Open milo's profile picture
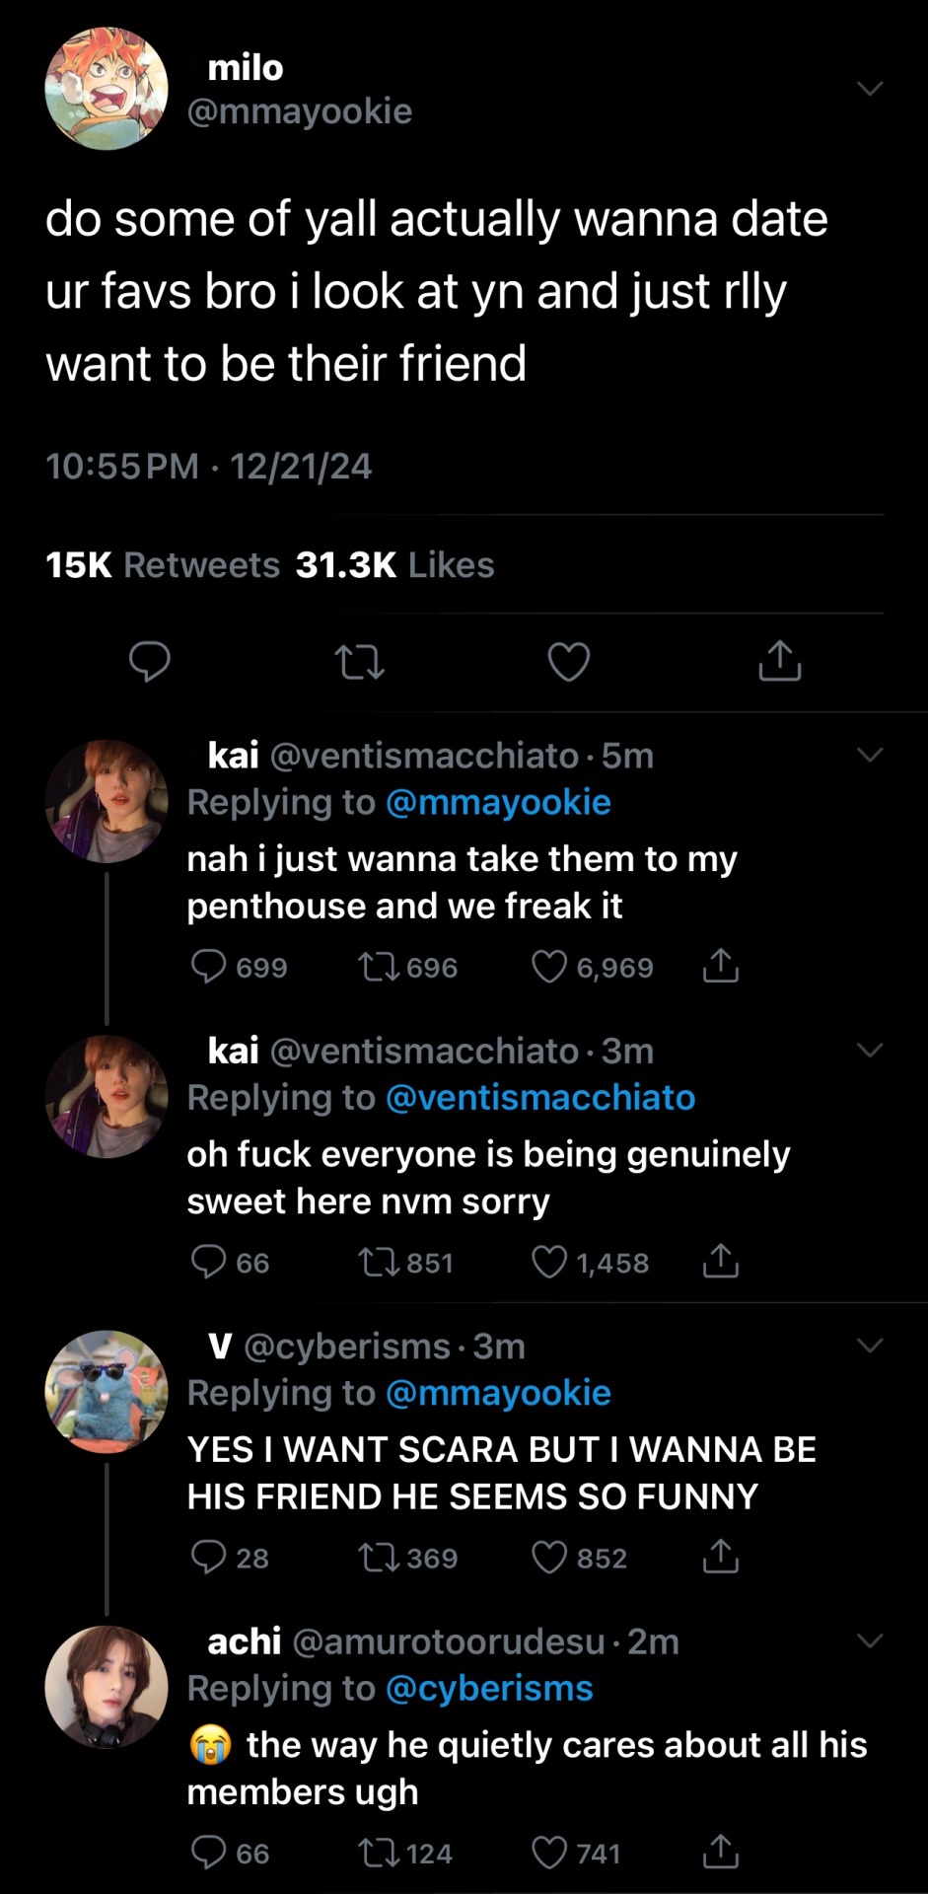This screenshot has height=1894, width=928. 107,89
